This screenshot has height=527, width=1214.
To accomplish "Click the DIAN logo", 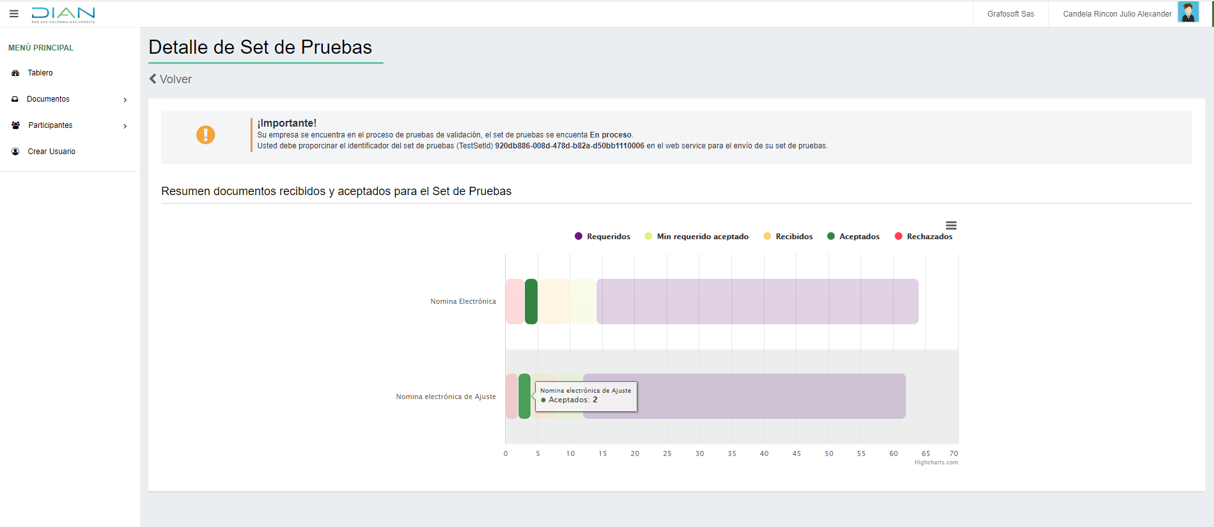I will [x=63, y=14].
